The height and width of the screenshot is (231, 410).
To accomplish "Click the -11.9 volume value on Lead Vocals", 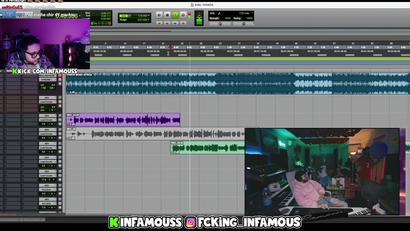I will click(x=44, y=180).
